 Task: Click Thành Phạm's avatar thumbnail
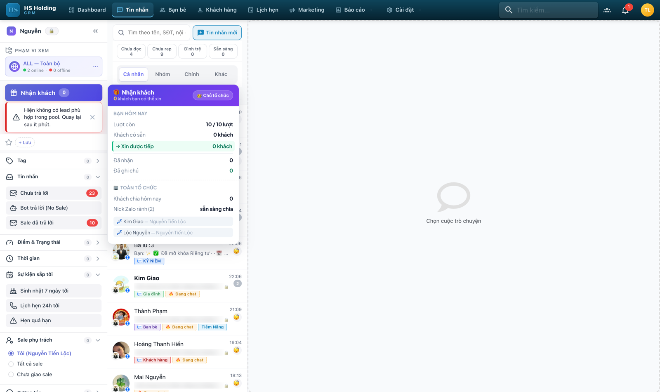121,317
